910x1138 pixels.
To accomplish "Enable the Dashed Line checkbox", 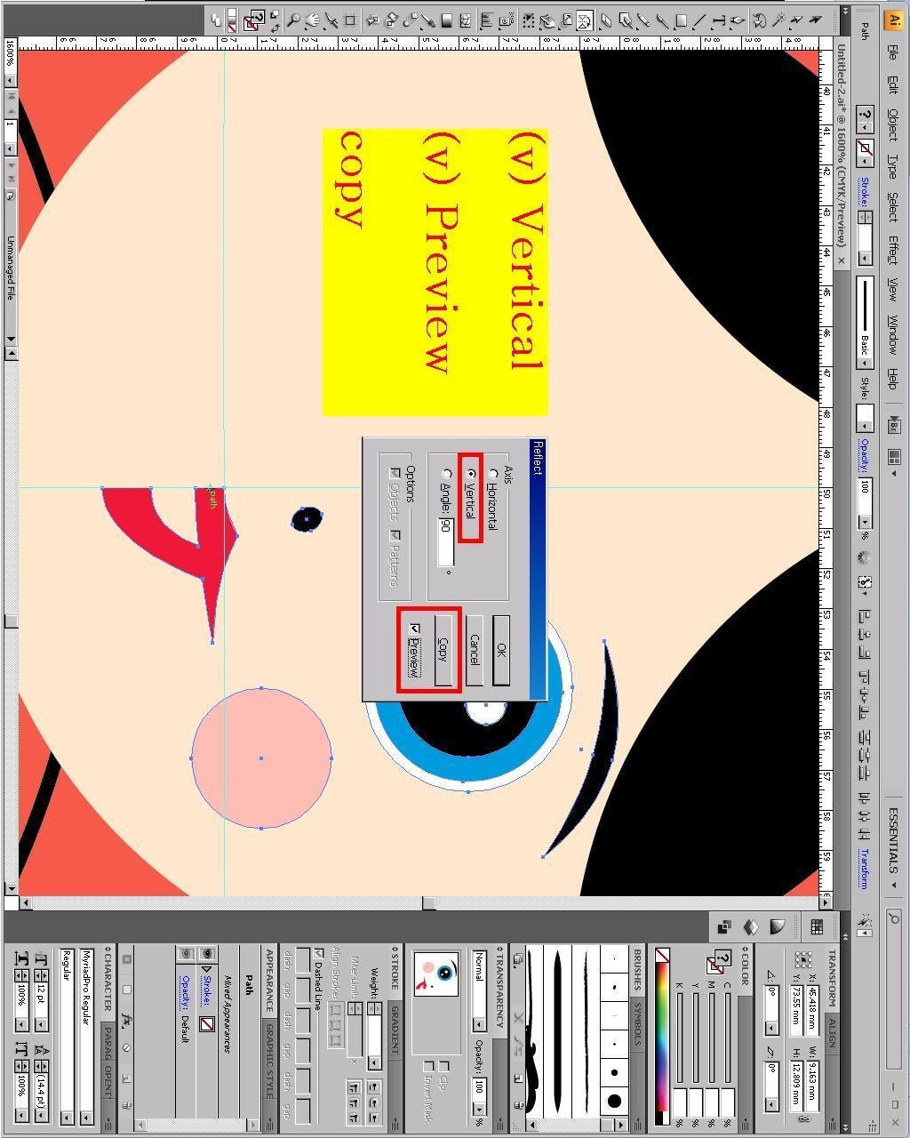I will (x=319, y=953).
